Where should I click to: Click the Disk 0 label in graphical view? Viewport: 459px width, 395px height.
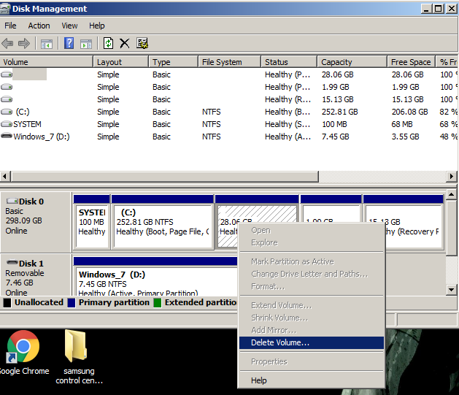click(x=31, y=202)
